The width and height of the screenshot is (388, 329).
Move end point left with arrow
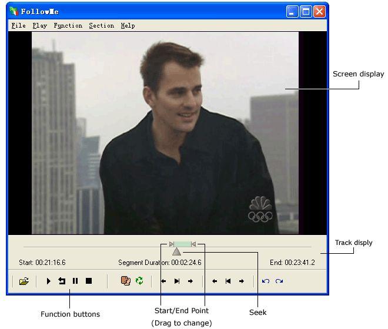point(215,281)
